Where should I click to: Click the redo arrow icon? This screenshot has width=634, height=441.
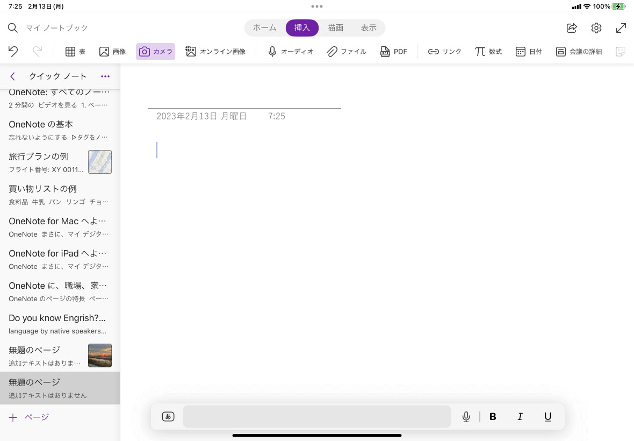[37, 52]
